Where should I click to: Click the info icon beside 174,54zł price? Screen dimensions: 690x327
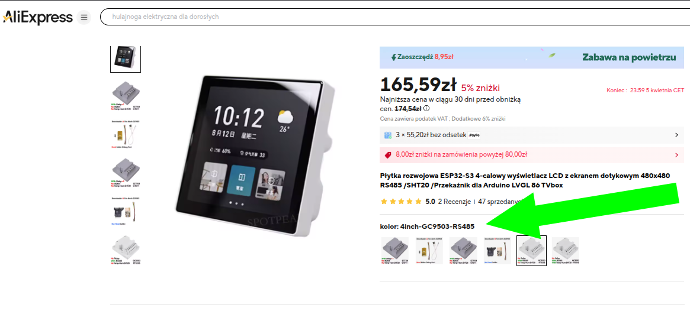pyautogui.click(x=426, y=109)
